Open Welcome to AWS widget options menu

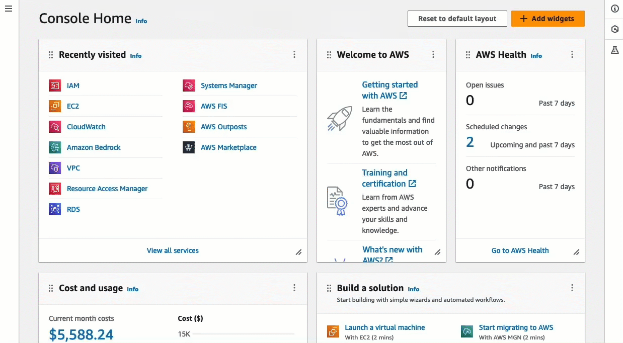(433, 55)
